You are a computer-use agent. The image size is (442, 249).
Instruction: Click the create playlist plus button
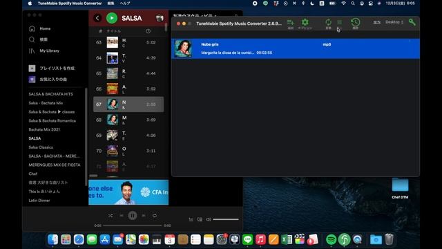(32, 68)
